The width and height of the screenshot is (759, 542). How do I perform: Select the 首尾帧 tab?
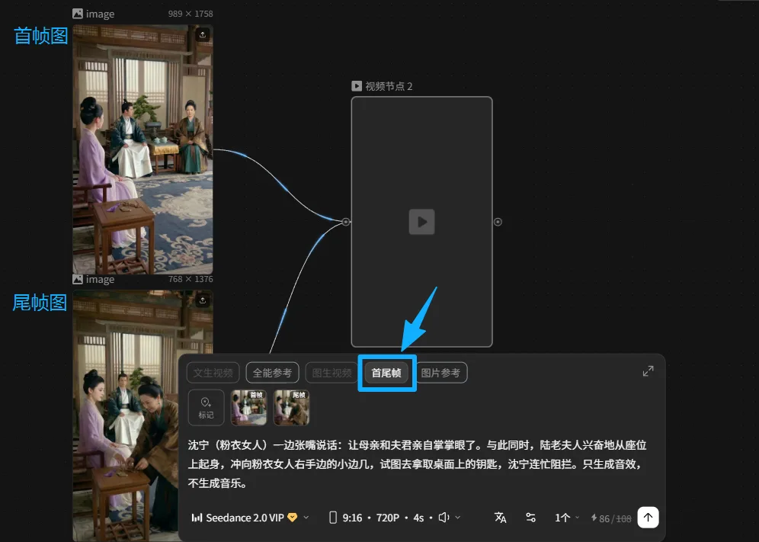click(386, 373)
